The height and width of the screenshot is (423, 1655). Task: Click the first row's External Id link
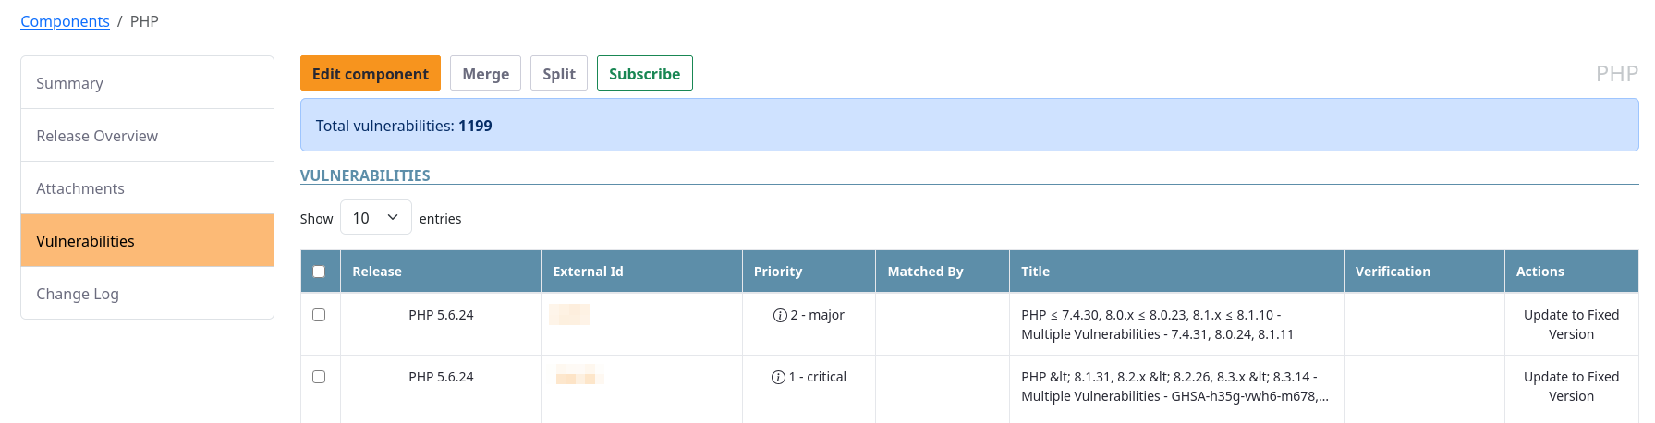click(569, 315)
